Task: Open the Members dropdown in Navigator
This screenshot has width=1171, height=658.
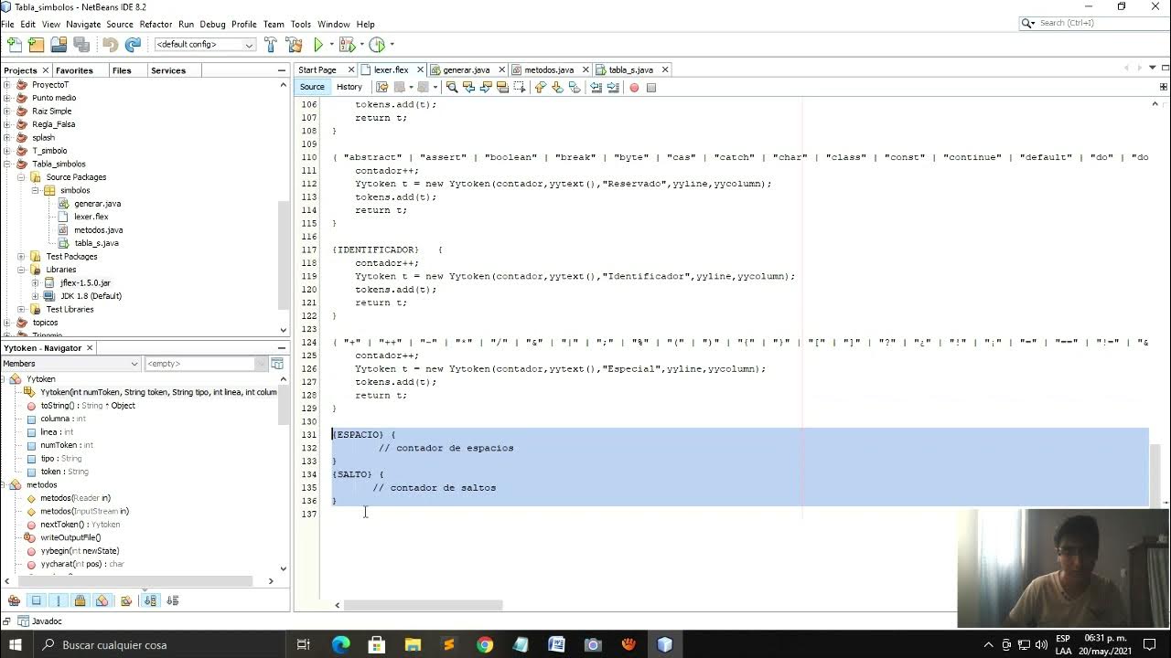Action: [70, 364]
